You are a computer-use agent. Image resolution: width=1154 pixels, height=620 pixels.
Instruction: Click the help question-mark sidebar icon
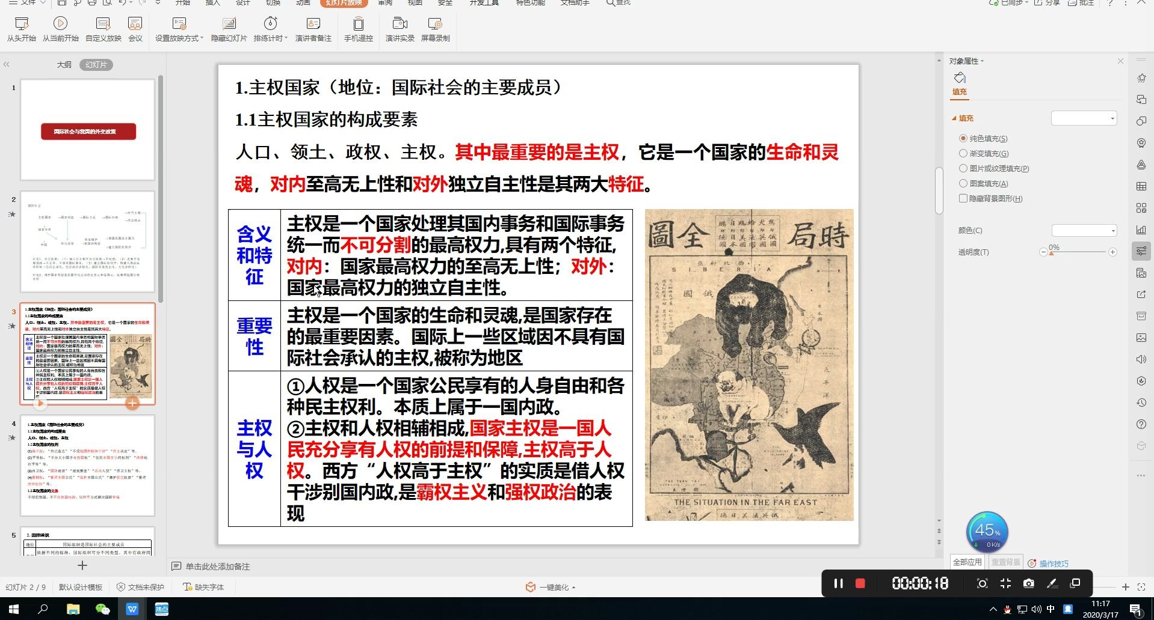click(1141, 424)
